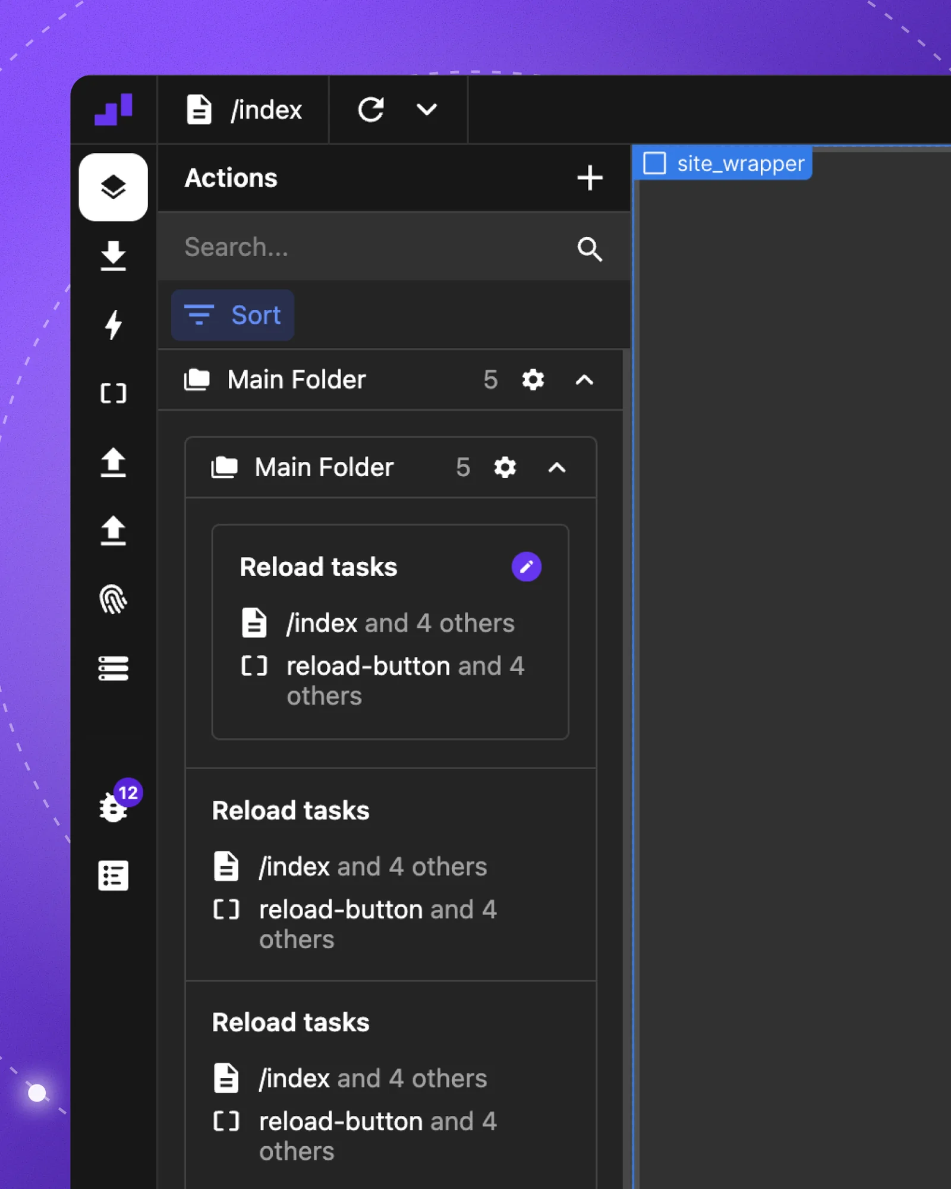951x1189 pixels.
Task: Click the reload icon in top bar
Action: pos(371,109)
